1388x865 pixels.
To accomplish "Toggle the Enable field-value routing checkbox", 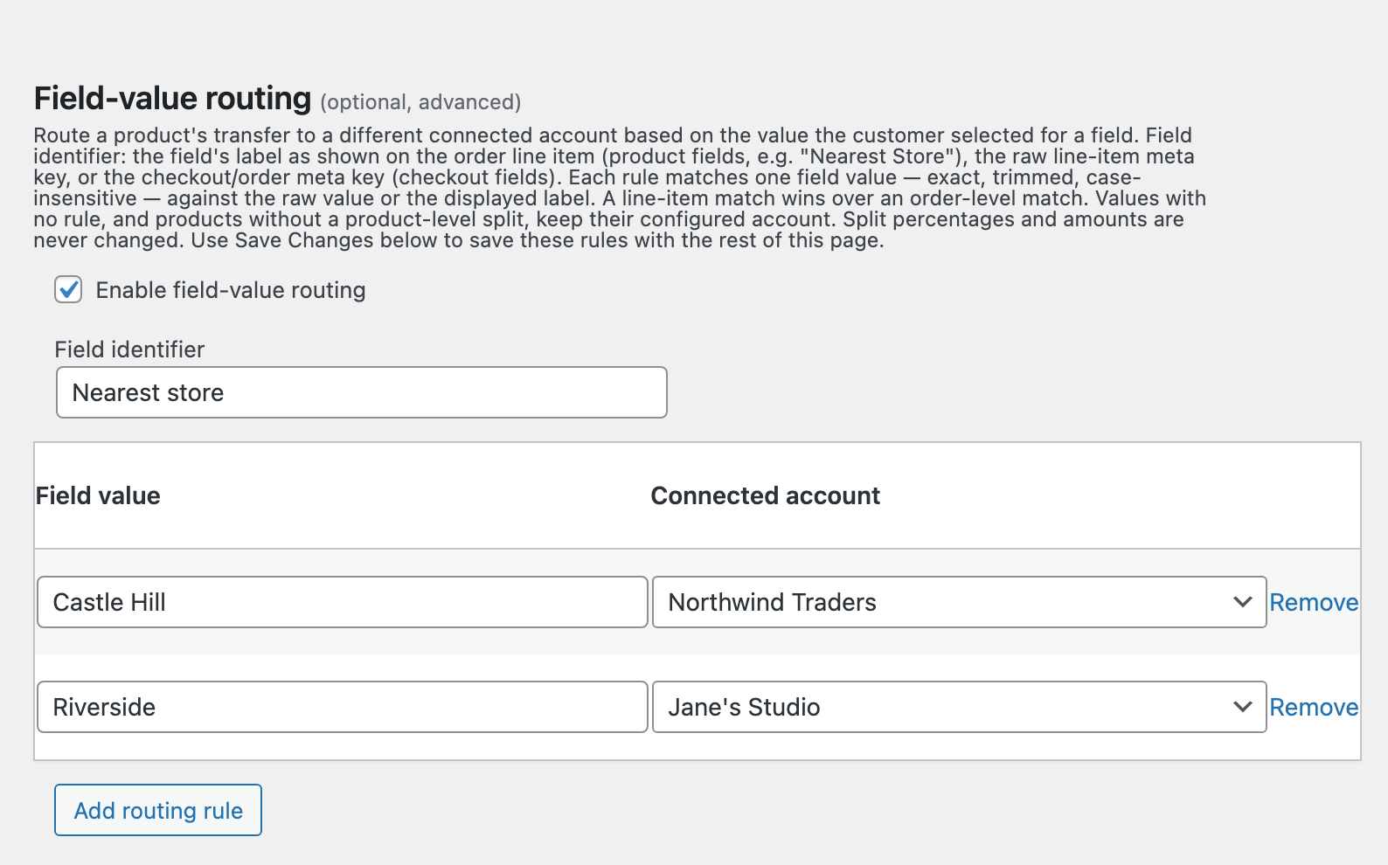I will pos(68,289).
